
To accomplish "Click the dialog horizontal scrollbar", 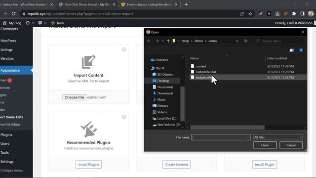I will point(228,128).
